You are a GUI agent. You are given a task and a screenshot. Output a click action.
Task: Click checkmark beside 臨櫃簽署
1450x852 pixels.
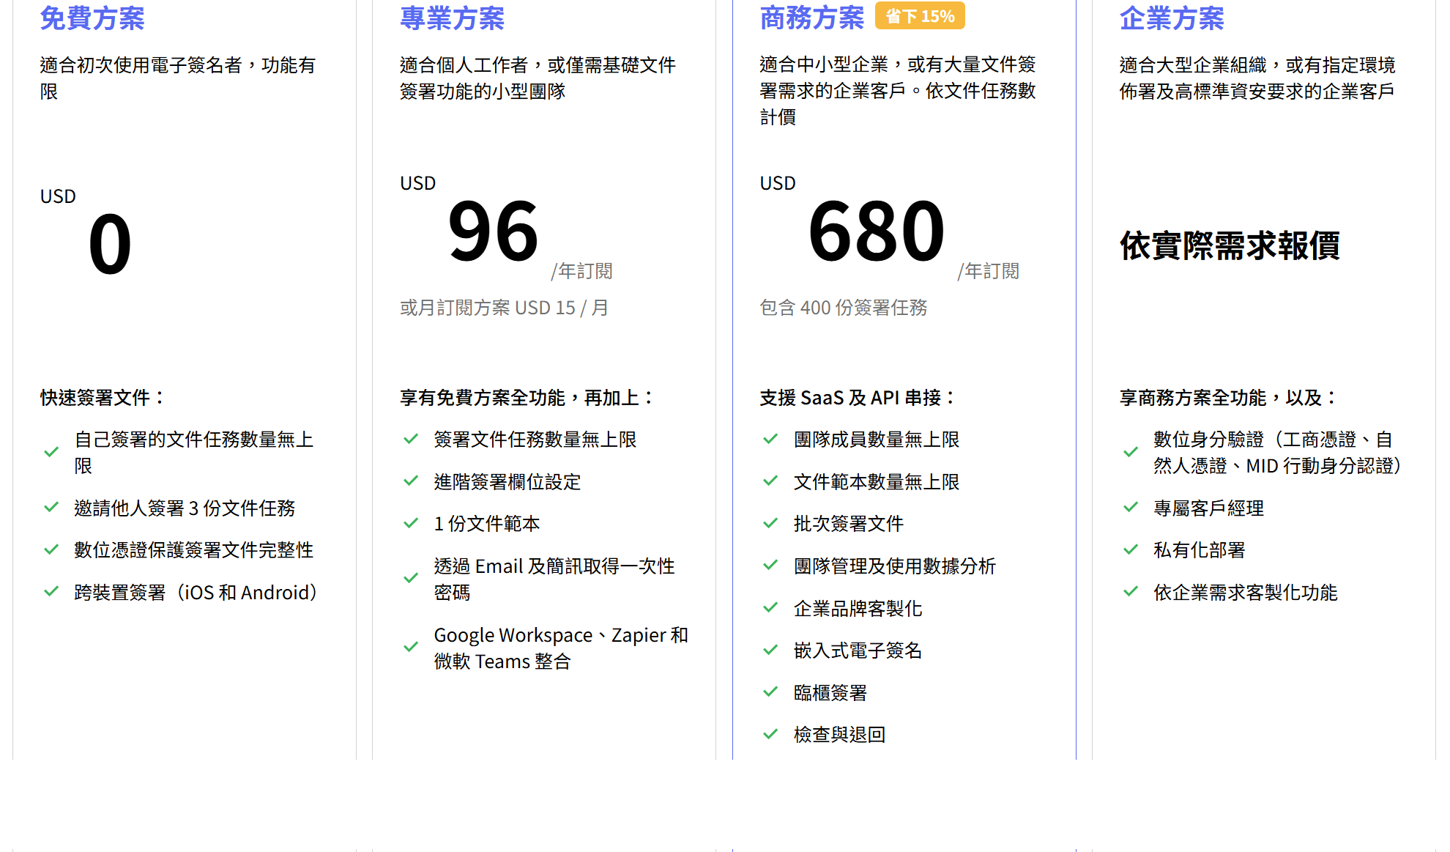(770, 692)
